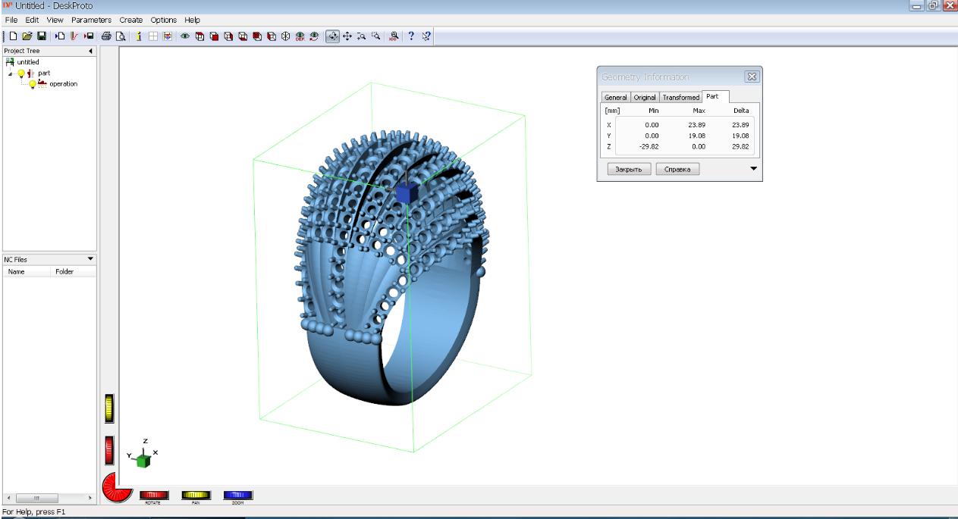The width and height of the screenshot is (958, 519).
Task: Collapse the part node in Project Tree
Action: (x=11, y=73)
